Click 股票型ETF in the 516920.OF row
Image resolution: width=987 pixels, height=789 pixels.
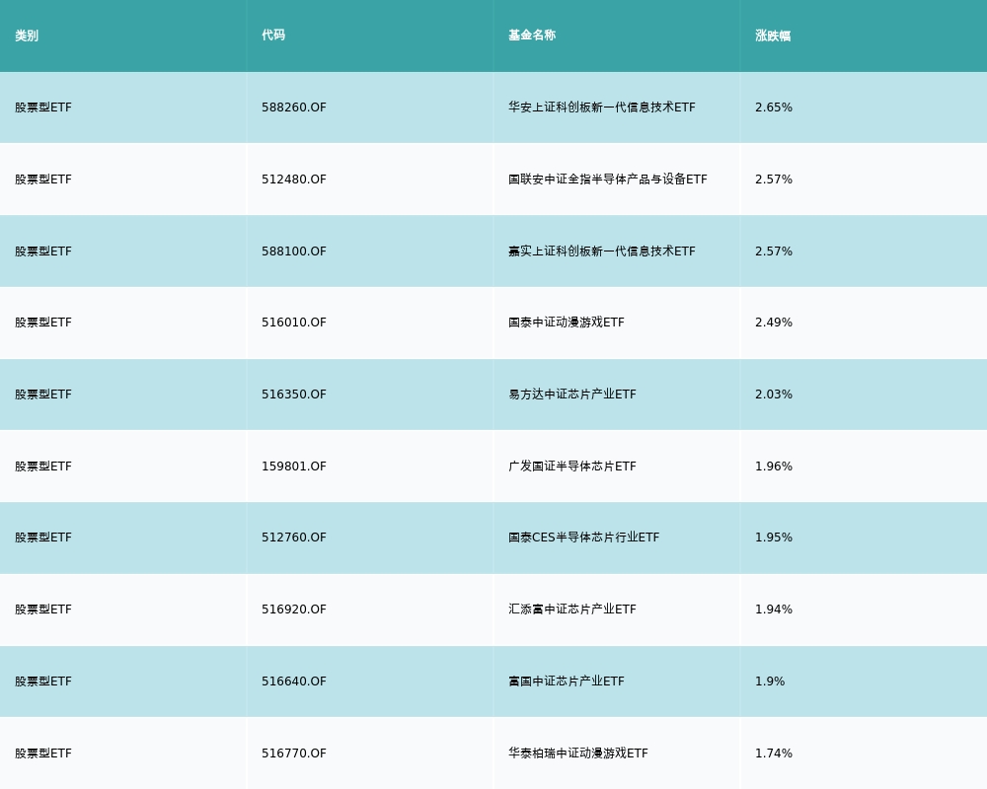click(x=43, y=610)
